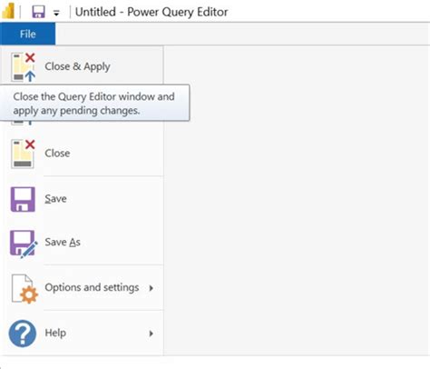Click the Untitled - Power Query Editor title

click(x=151, y=12)
